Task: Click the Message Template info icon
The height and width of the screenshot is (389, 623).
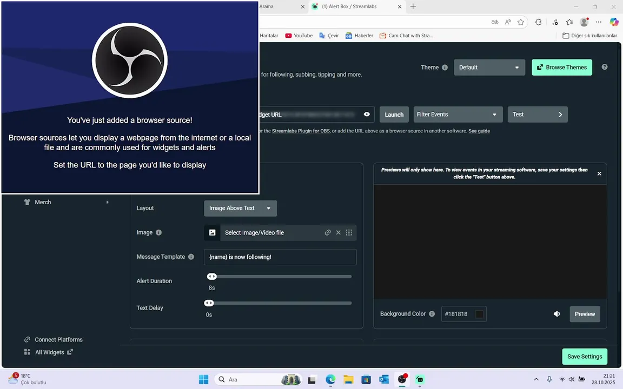Action: coord(191,257)
